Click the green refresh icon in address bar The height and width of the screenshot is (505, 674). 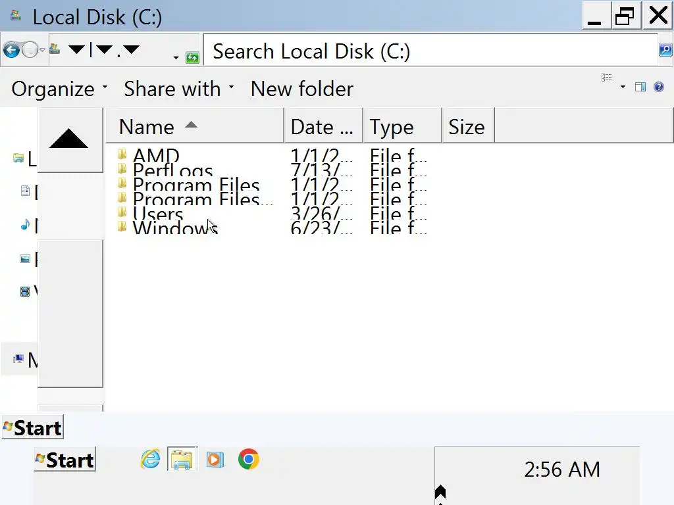click(x=192, y=57)
